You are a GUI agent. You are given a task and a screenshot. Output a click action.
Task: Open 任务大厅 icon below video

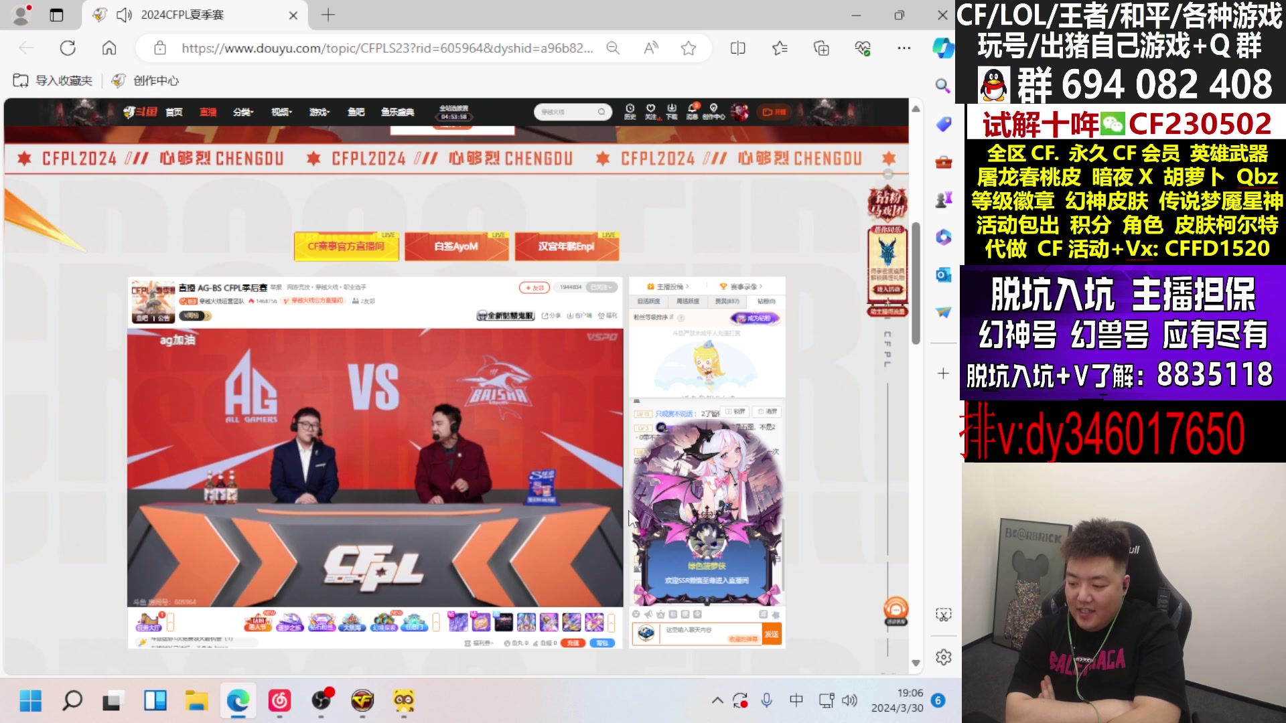149,623
